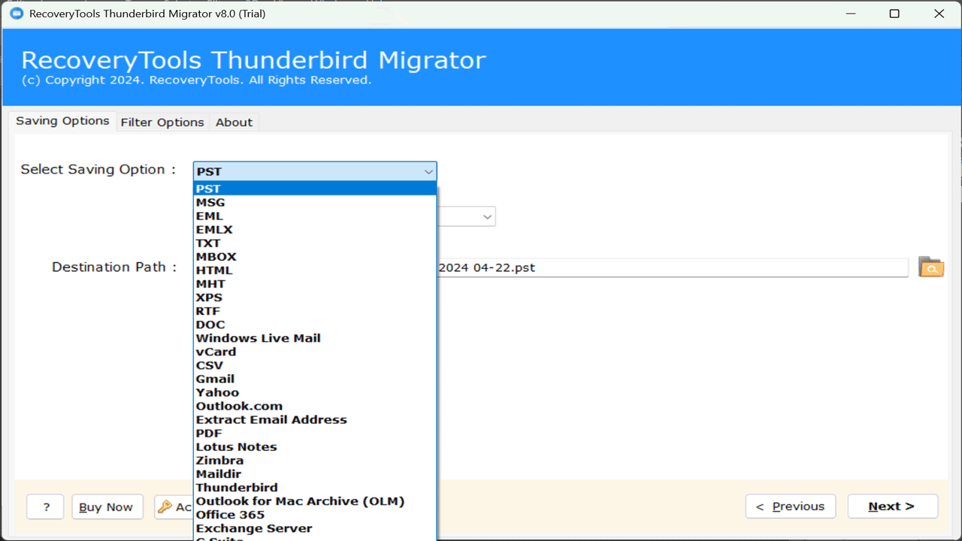Select RTF in the saving list
Viewport: 962px width, 541px height.
tap(315, 310)
